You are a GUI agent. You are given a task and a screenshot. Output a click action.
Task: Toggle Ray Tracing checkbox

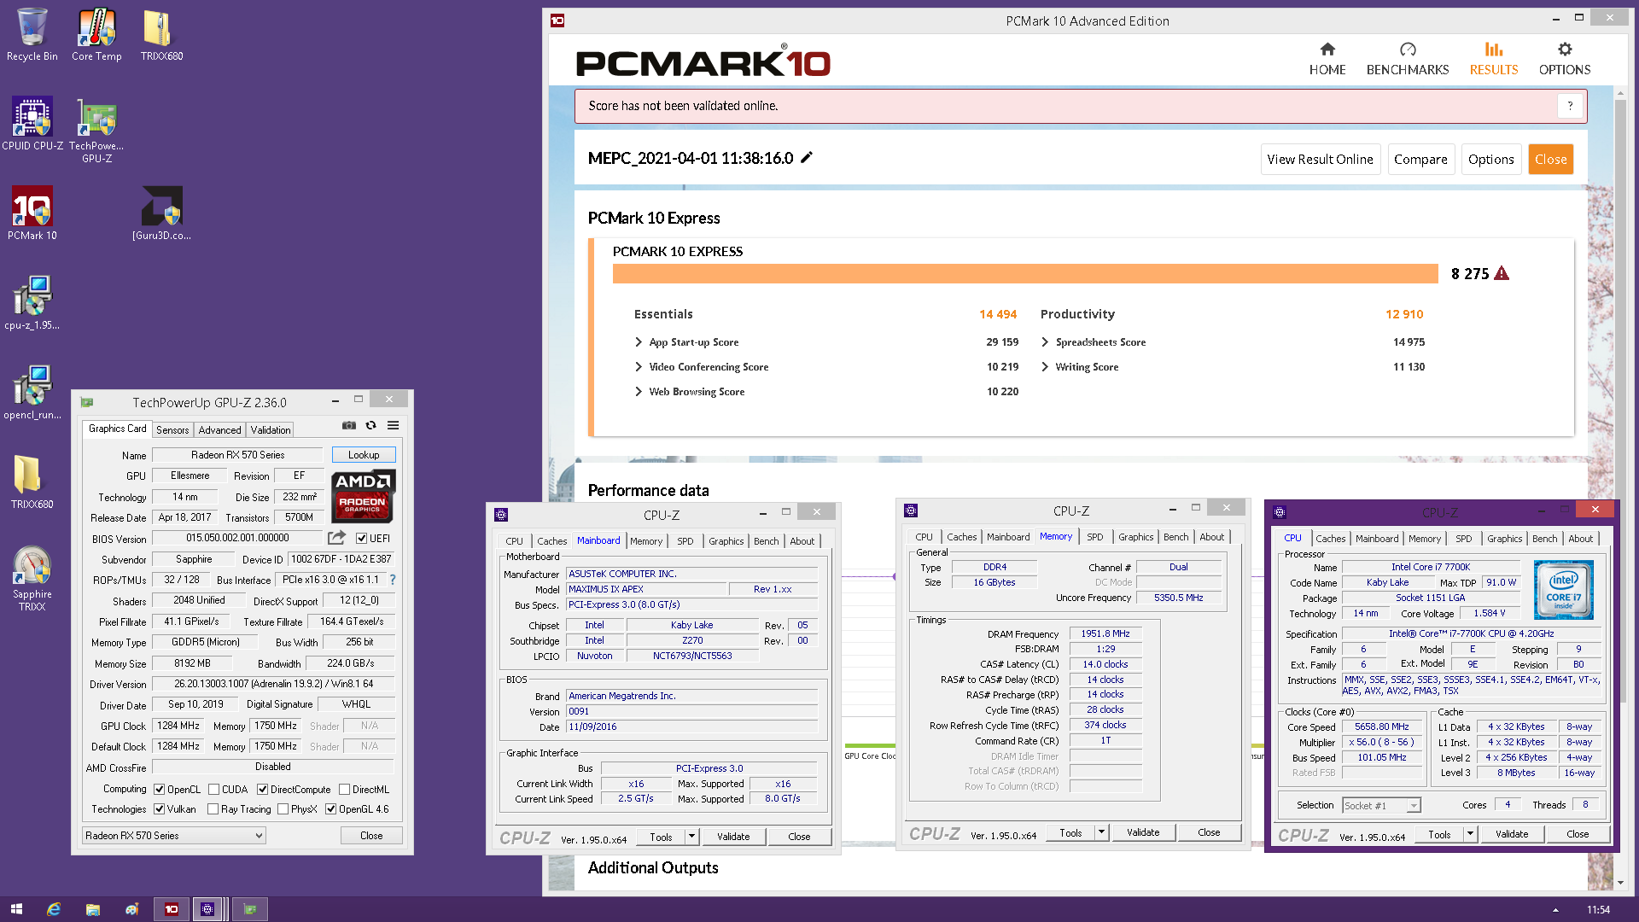click(x=213, y=809)
